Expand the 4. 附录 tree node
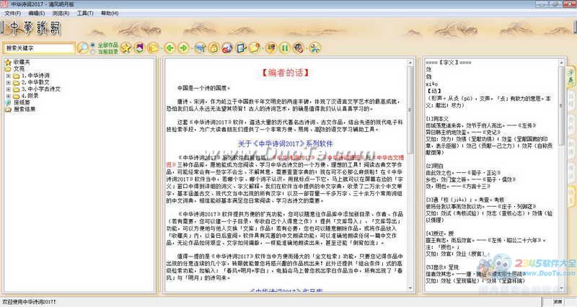 coord(9,96)
